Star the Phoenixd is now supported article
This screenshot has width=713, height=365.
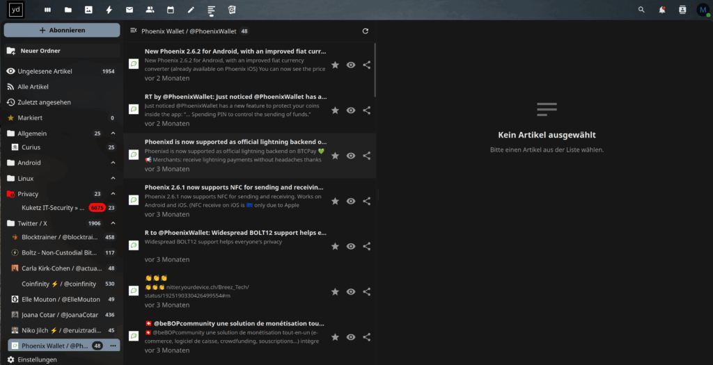pos(335,156)
